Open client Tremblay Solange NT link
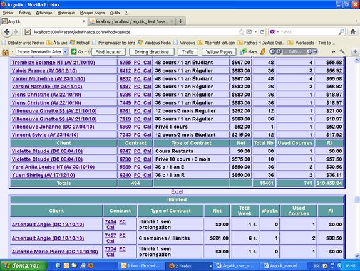This screenshot has width=360, height=271. (53, 63)
